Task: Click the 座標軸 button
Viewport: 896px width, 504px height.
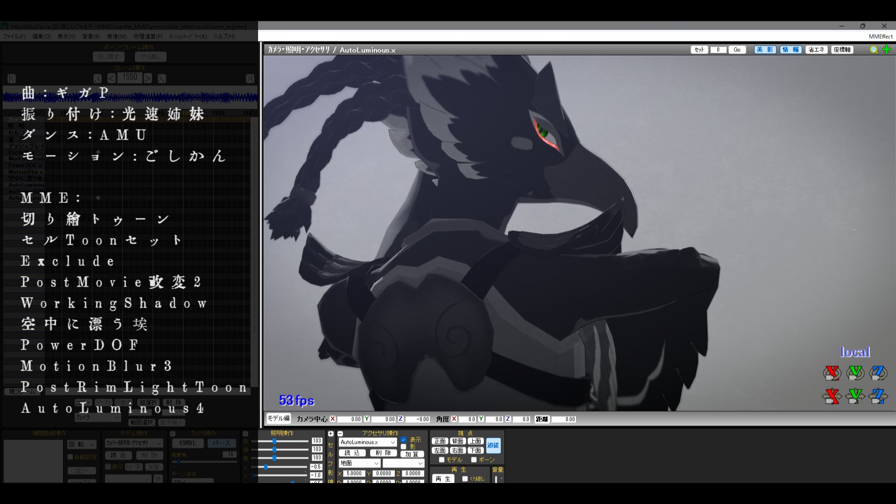Action: (x=842, y=49)
